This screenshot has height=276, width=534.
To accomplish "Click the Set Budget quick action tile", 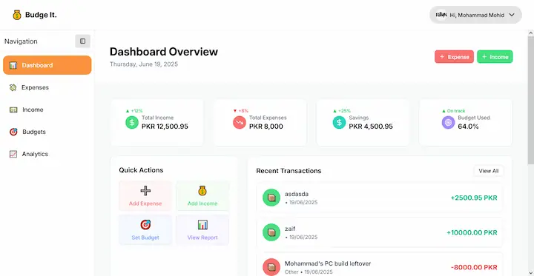I will [145, 230].
